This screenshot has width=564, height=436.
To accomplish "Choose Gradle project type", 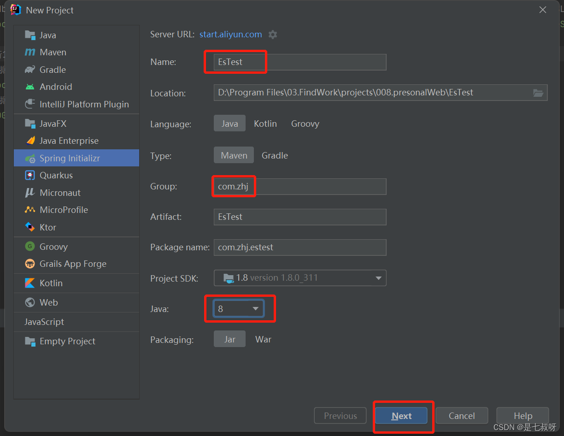I will point(275,155).
